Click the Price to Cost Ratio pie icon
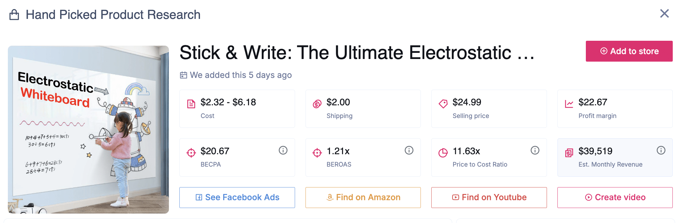 click(x=443, y=153)
